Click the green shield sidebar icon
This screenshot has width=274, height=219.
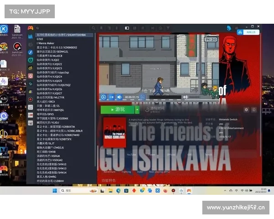click(x=31, y=60)
